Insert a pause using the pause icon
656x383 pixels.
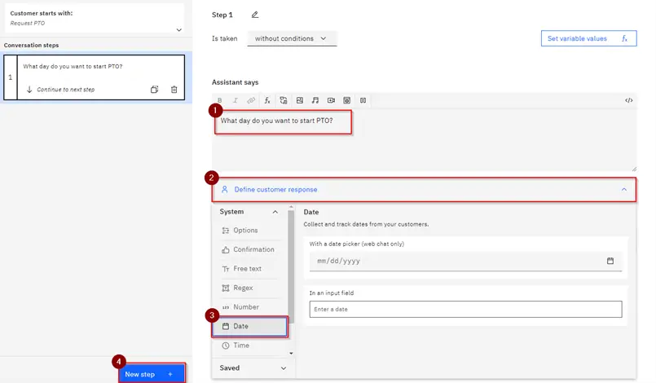tap(363, 100)
